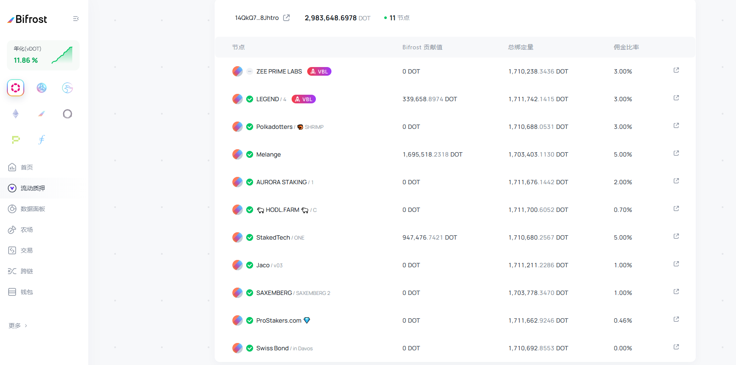Open external link for Swiss Bond row
Viewport: 736px width, 365px height.
[676, 347]
